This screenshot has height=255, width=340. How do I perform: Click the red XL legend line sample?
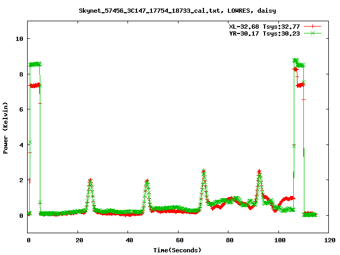312,27
